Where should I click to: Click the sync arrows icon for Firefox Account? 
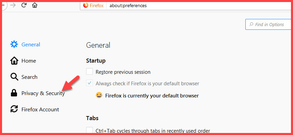point(14,109)
